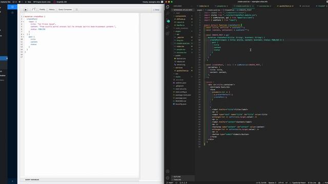Open blog.tsx in the Explorer

[180, 40]
